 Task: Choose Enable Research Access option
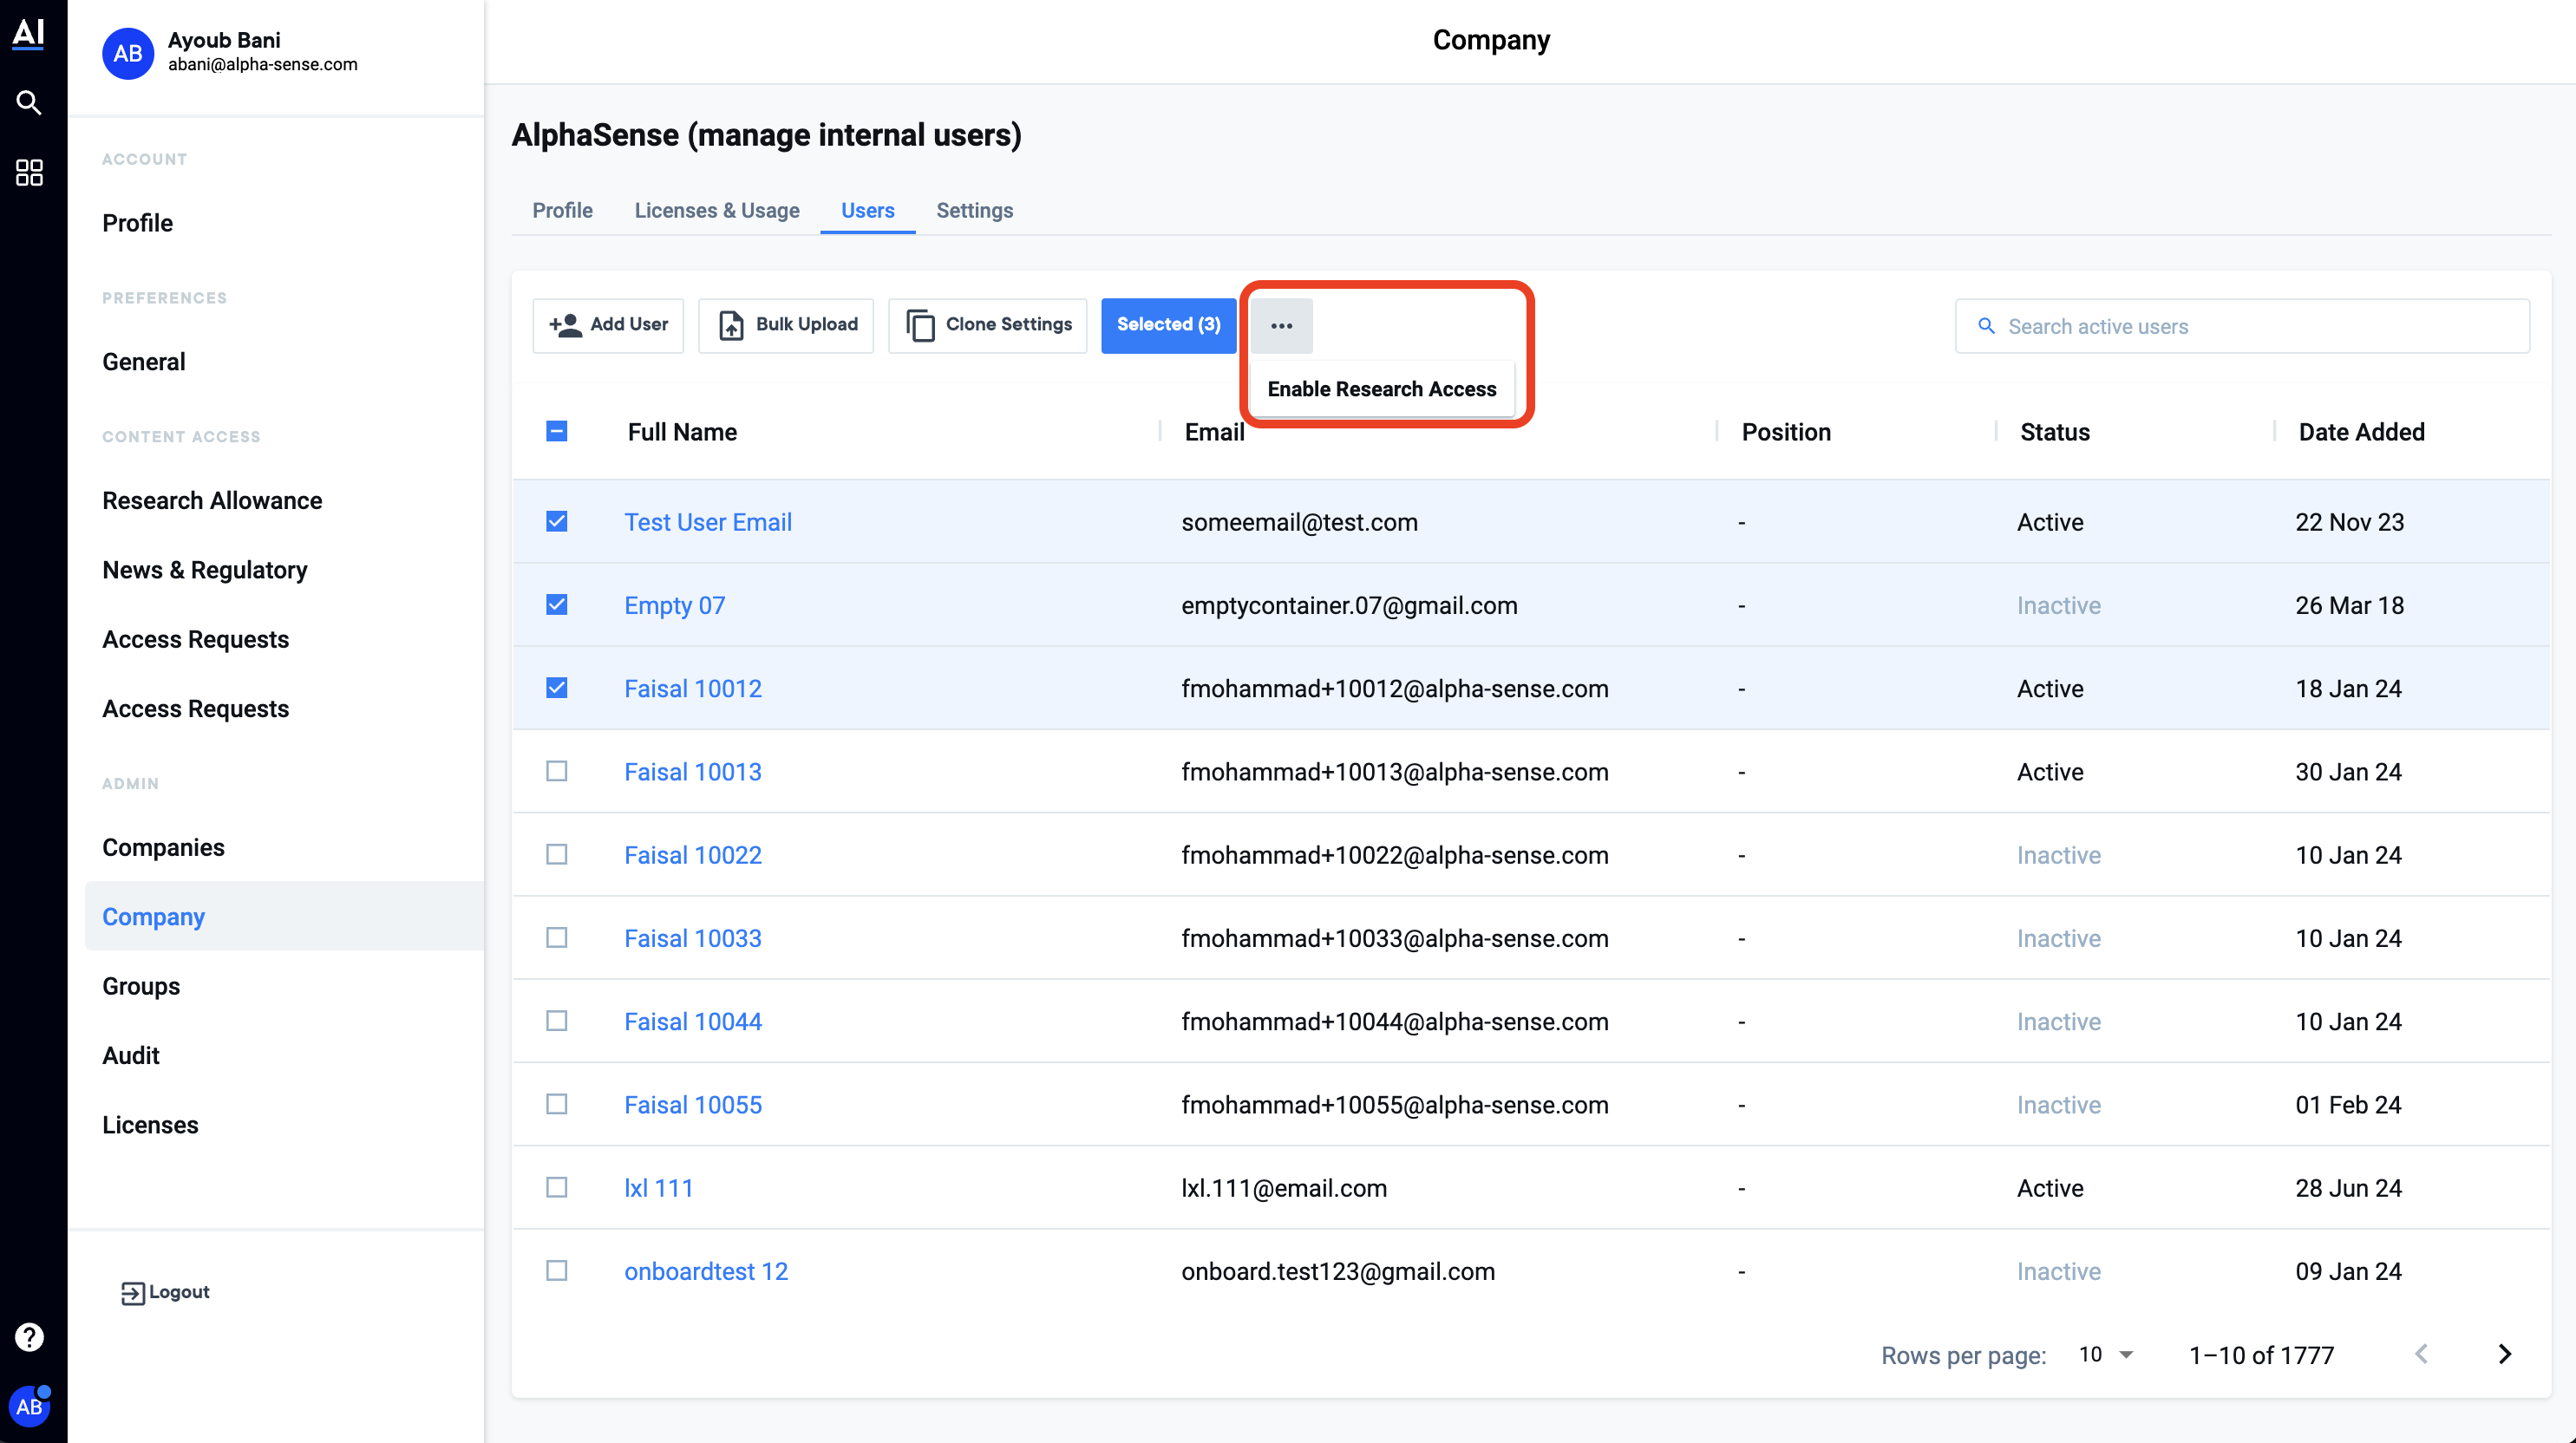(1381, 389)
